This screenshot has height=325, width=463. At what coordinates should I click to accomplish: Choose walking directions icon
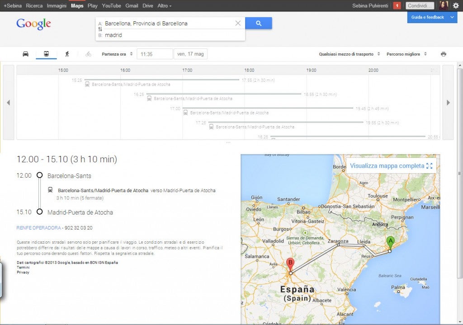pyautogui.click(x=67, y=54)
